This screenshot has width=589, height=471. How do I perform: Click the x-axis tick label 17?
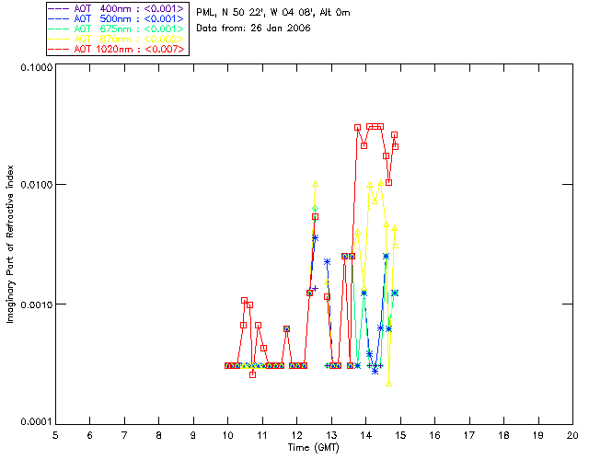pyautogui.click(x=469, y=435)
